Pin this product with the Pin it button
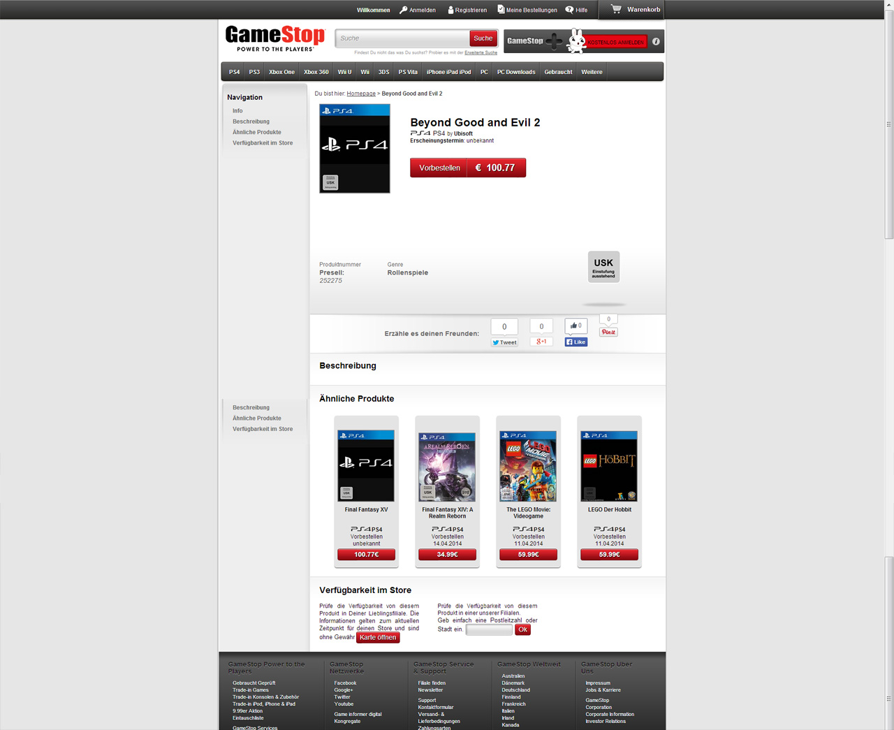 click(x=608, y=332)
